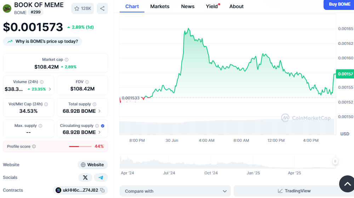Click scroll-to-top arrow button
The width and height of the screenshot is (354, 198).
(347, 184)
